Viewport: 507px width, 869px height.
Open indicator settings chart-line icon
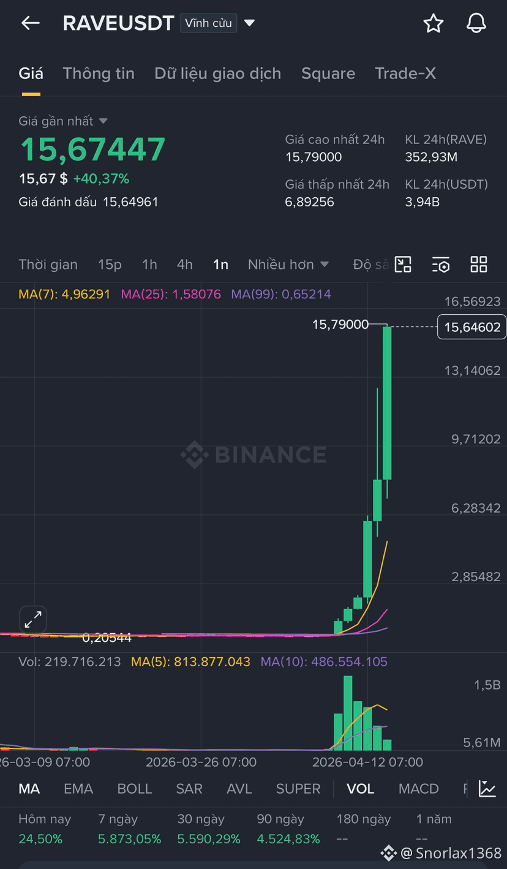[x=487, y=789]
